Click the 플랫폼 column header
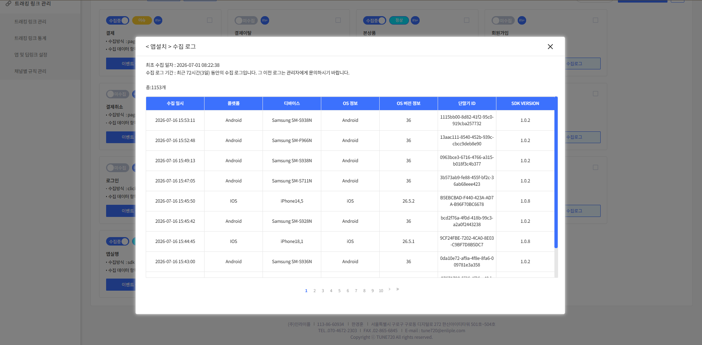The image size is (702, 345). coord(234,103)
